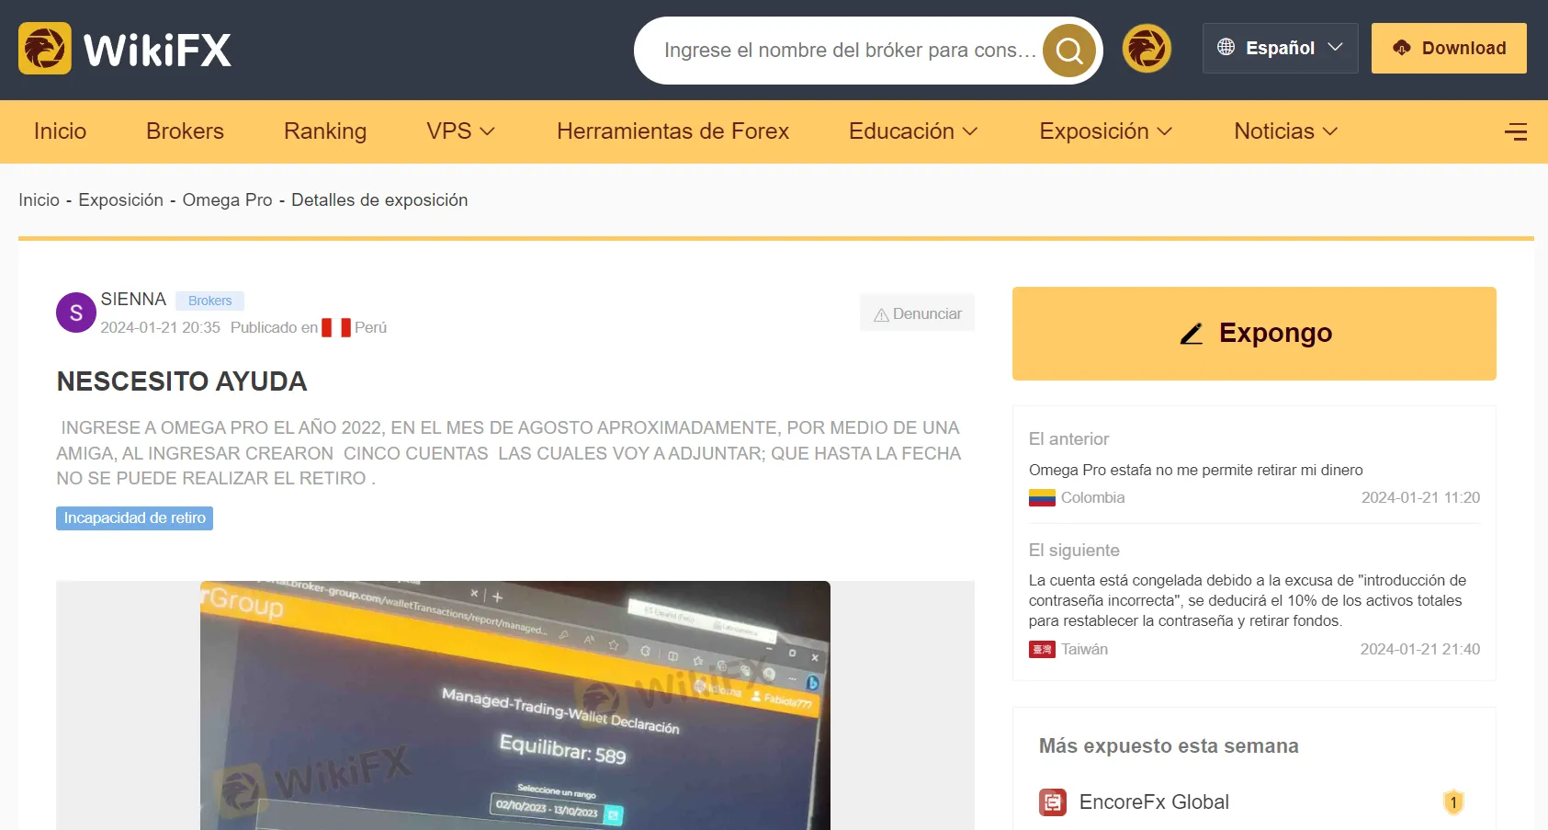
Task: Click the Expongo button
Action: [1254, 334]
